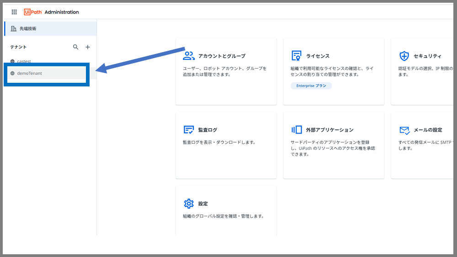Viewport: 457px width, 257px height.
Task: Click the メールの設定 envelope icon
Action: click(x=404, y=130)
